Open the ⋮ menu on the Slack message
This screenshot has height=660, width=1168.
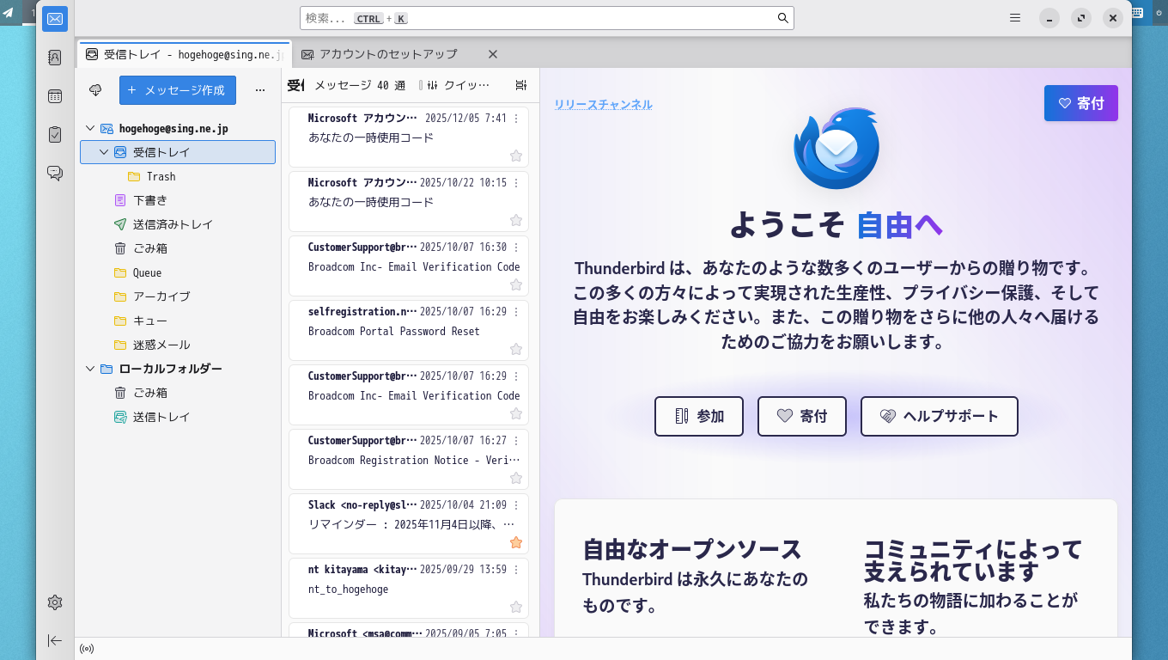(x=516, y=505)
